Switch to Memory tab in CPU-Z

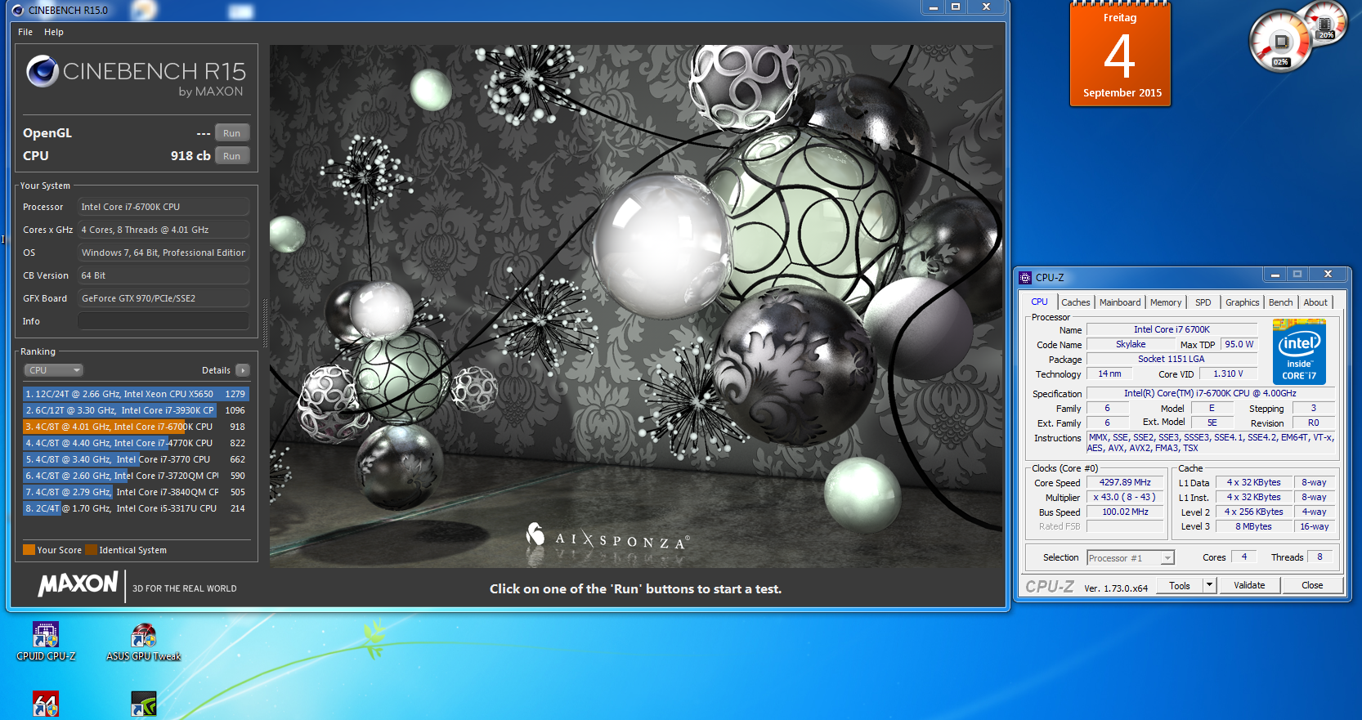pos(1165,302)
